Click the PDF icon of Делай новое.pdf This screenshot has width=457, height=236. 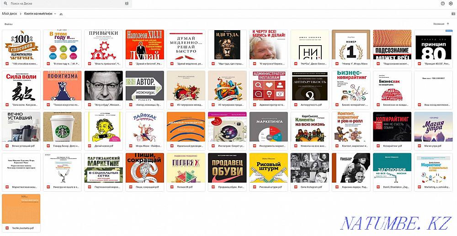[90, 146]
